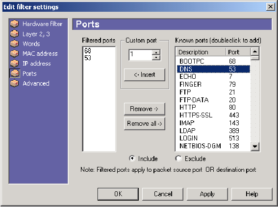
Task: Click the Remove -> button
Action: tap(145, 109)
